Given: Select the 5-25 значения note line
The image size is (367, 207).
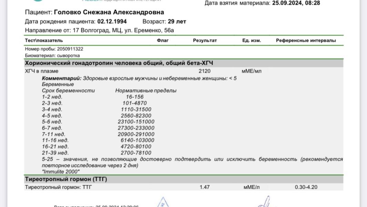Looking at the screenshot, I should click(x=192, y=162).
